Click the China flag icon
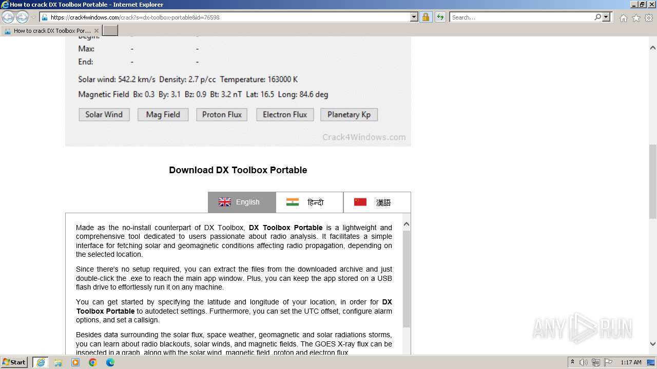Viewport: 657px width, 369px height. [x=360, y=202]
